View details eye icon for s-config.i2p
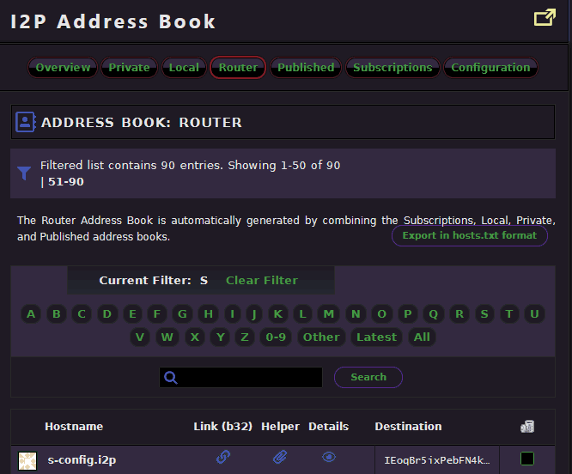 pyautogui.click(x=329, y=457)
